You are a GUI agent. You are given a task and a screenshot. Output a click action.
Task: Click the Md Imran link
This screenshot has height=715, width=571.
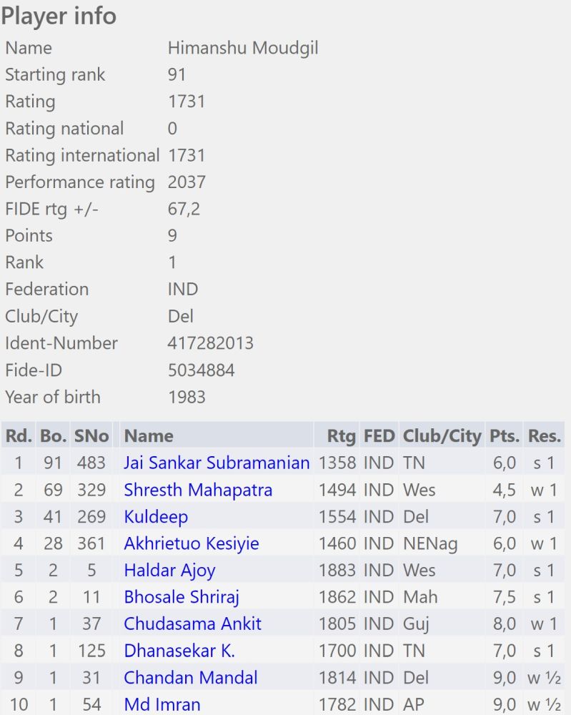tap(162, 704)
